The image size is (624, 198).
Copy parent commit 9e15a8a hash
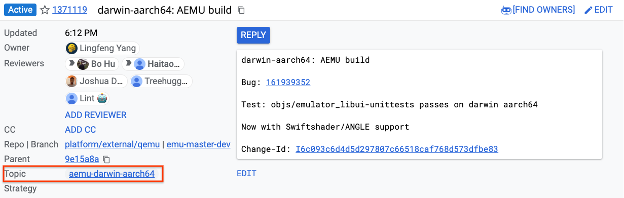click(x=106, y=159)
